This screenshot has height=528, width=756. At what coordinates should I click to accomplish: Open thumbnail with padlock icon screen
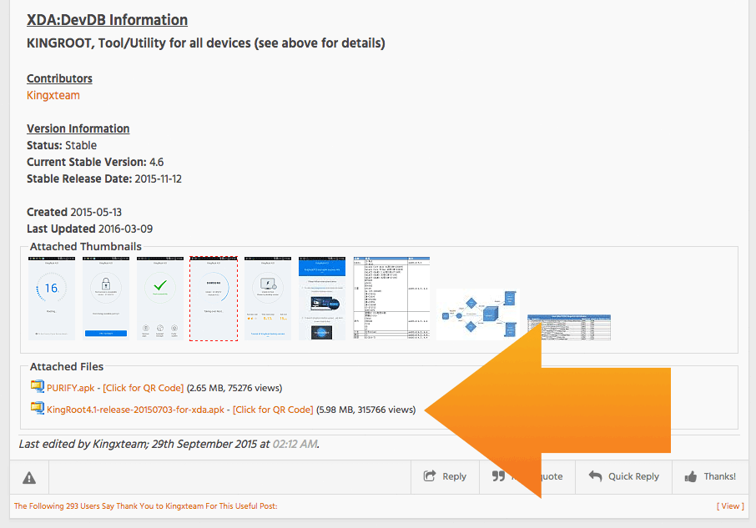pyautogui.click(x=106, y=299)
